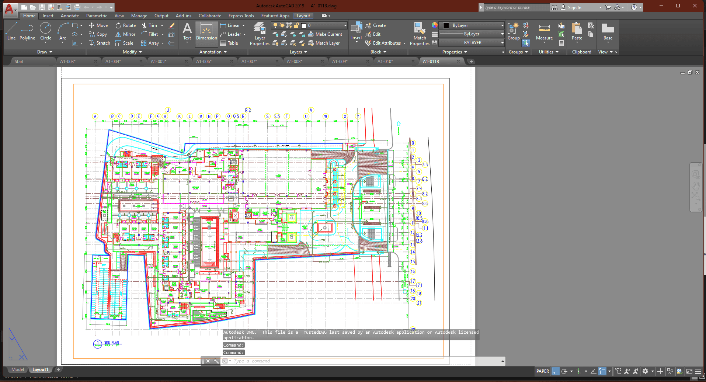Choose the Stretch modify tool

tap(100, 43)
